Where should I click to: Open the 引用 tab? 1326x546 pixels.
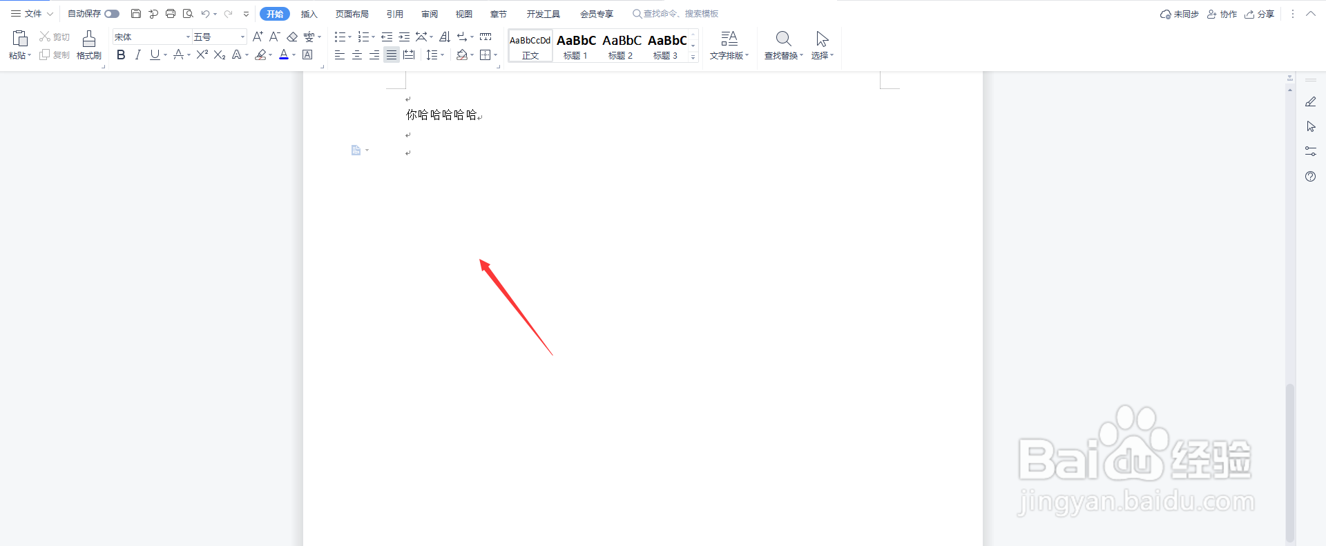395,14
